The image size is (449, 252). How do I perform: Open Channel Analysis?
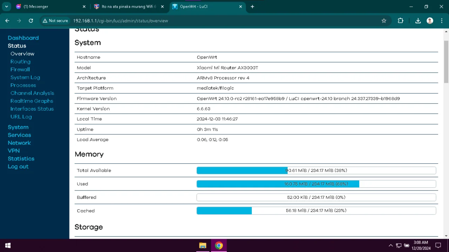tap(32, 93)
